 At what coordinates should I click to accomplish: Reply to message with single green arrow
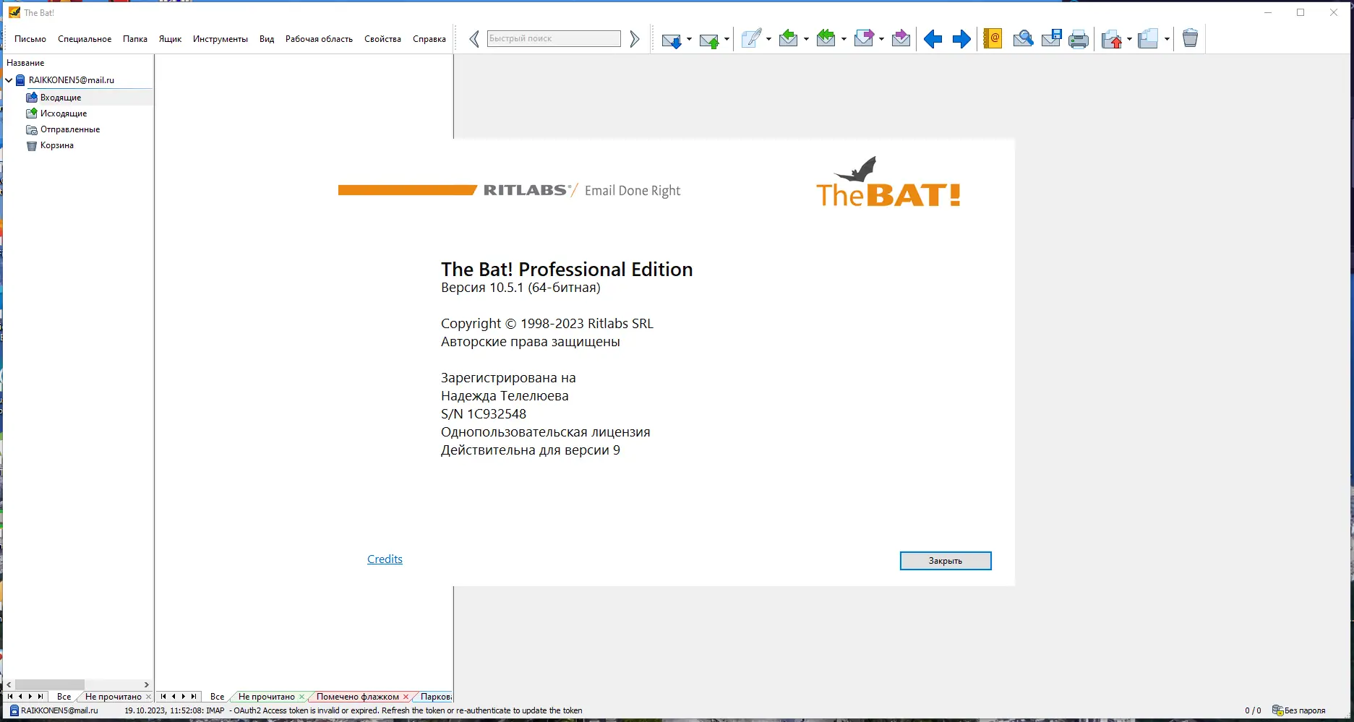789,38
